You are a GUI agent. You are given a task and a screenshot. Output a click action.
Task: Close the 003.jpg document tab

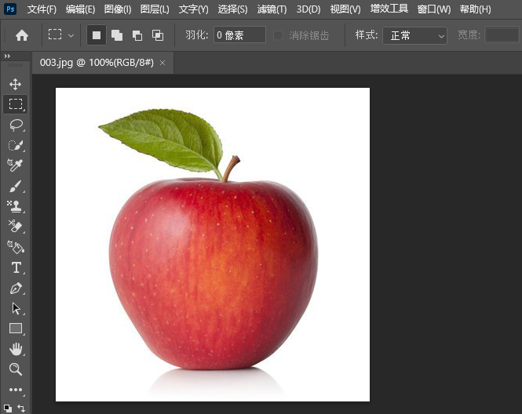click(162, 63)
